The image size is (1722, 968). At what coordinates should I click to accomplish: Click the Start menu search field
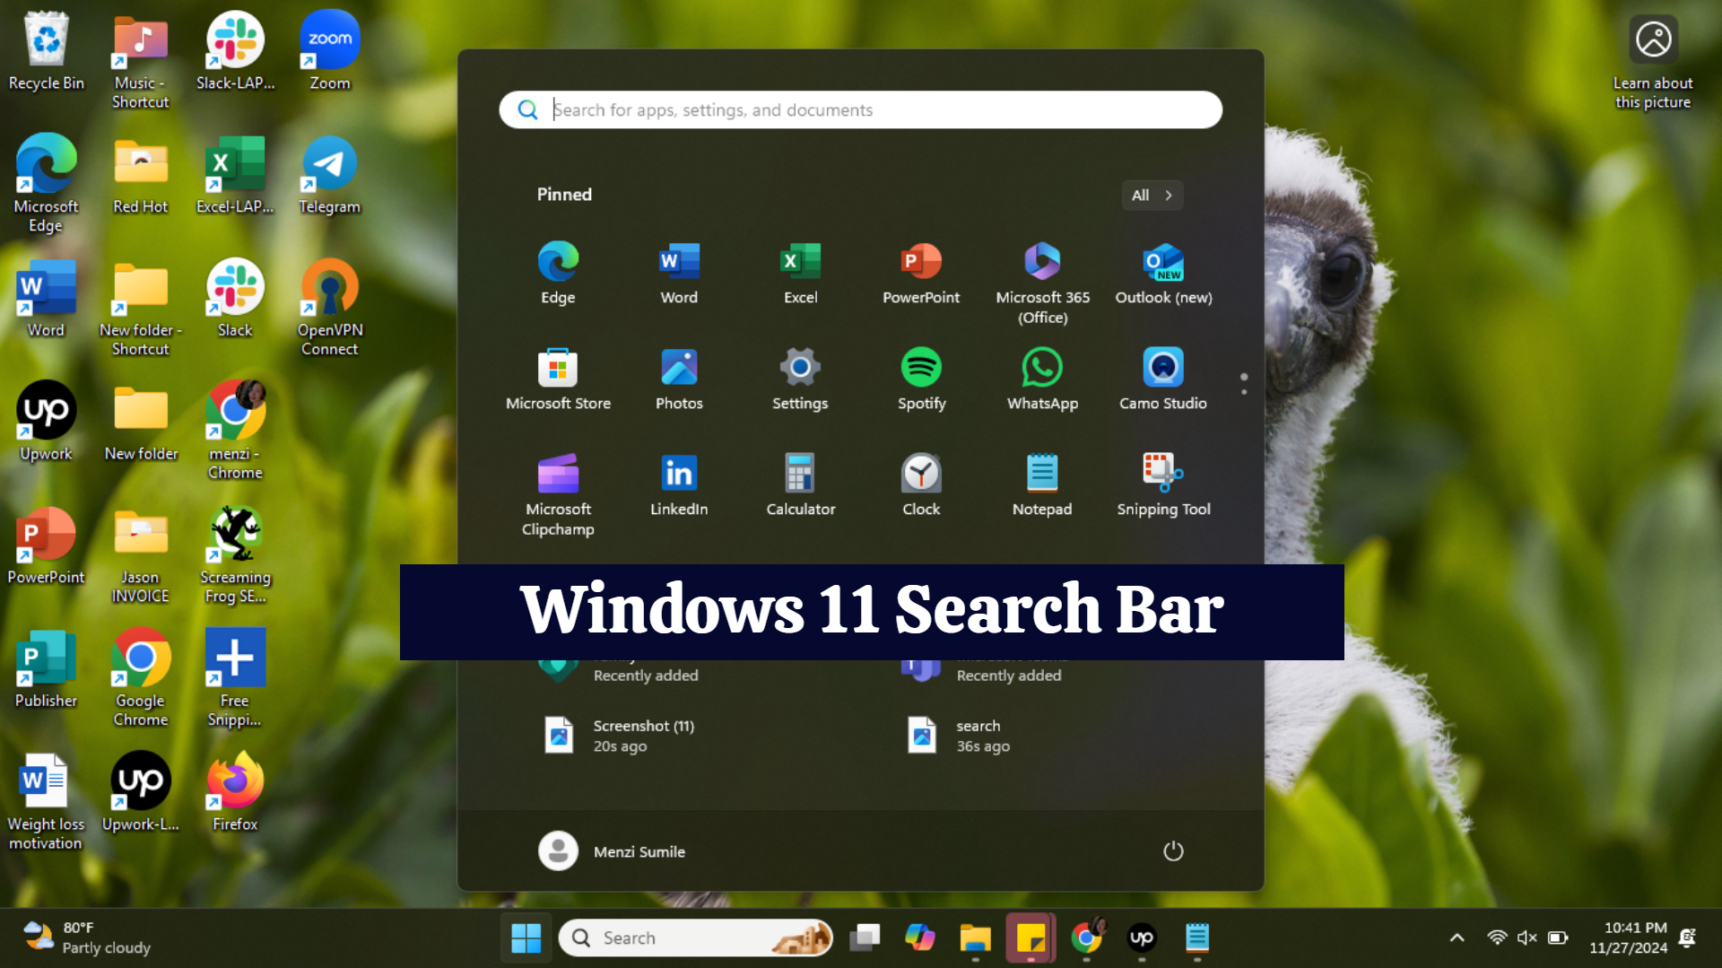(x=860, y=109)
